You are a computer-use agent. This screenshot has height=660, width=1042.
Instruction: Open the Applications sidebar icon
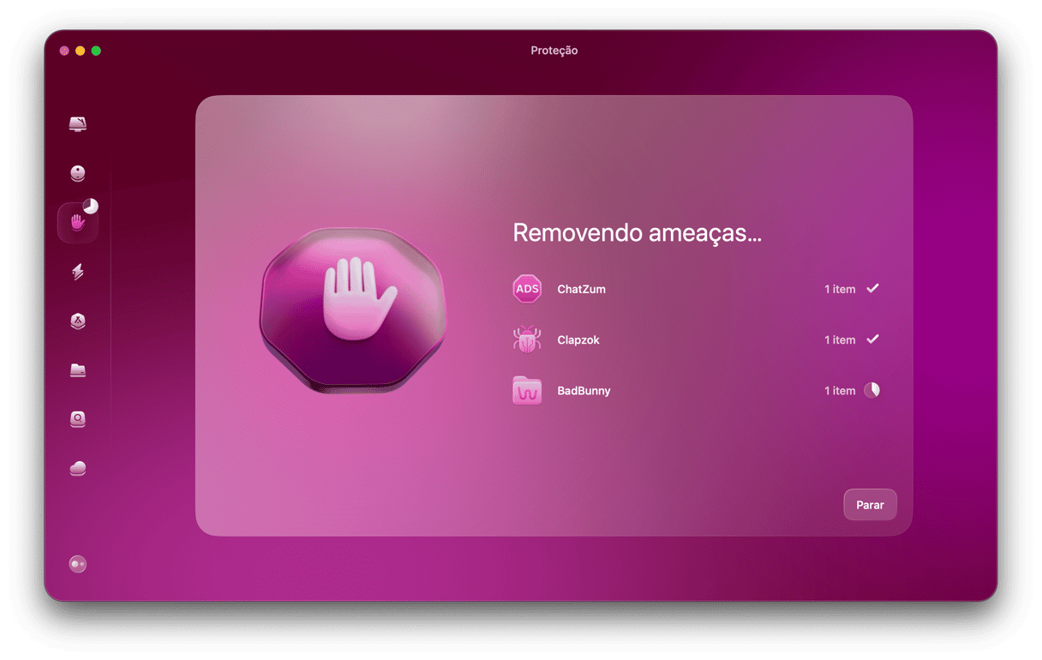(x=78, y=321)
